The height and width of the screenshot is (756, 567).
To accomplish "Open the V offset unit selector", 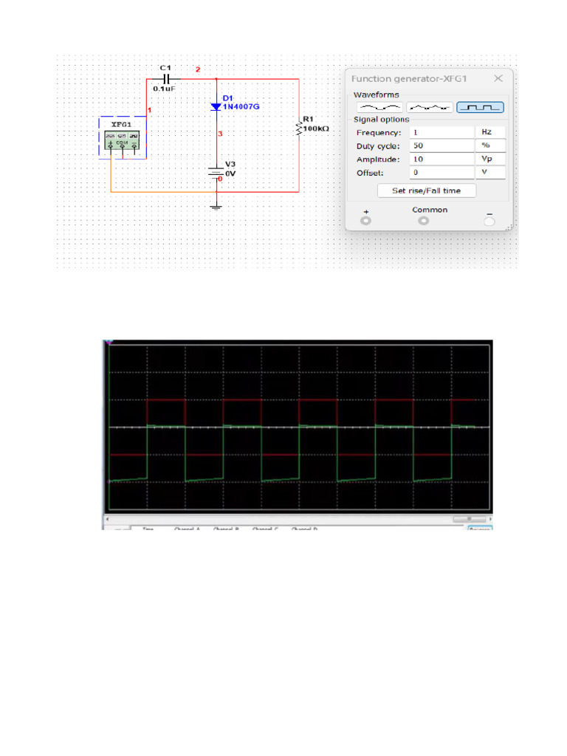I will tap(491, 173).
